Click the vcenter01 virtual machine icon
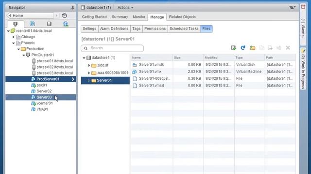The width and height of the screenshot is (311, 174). (34, 103)
